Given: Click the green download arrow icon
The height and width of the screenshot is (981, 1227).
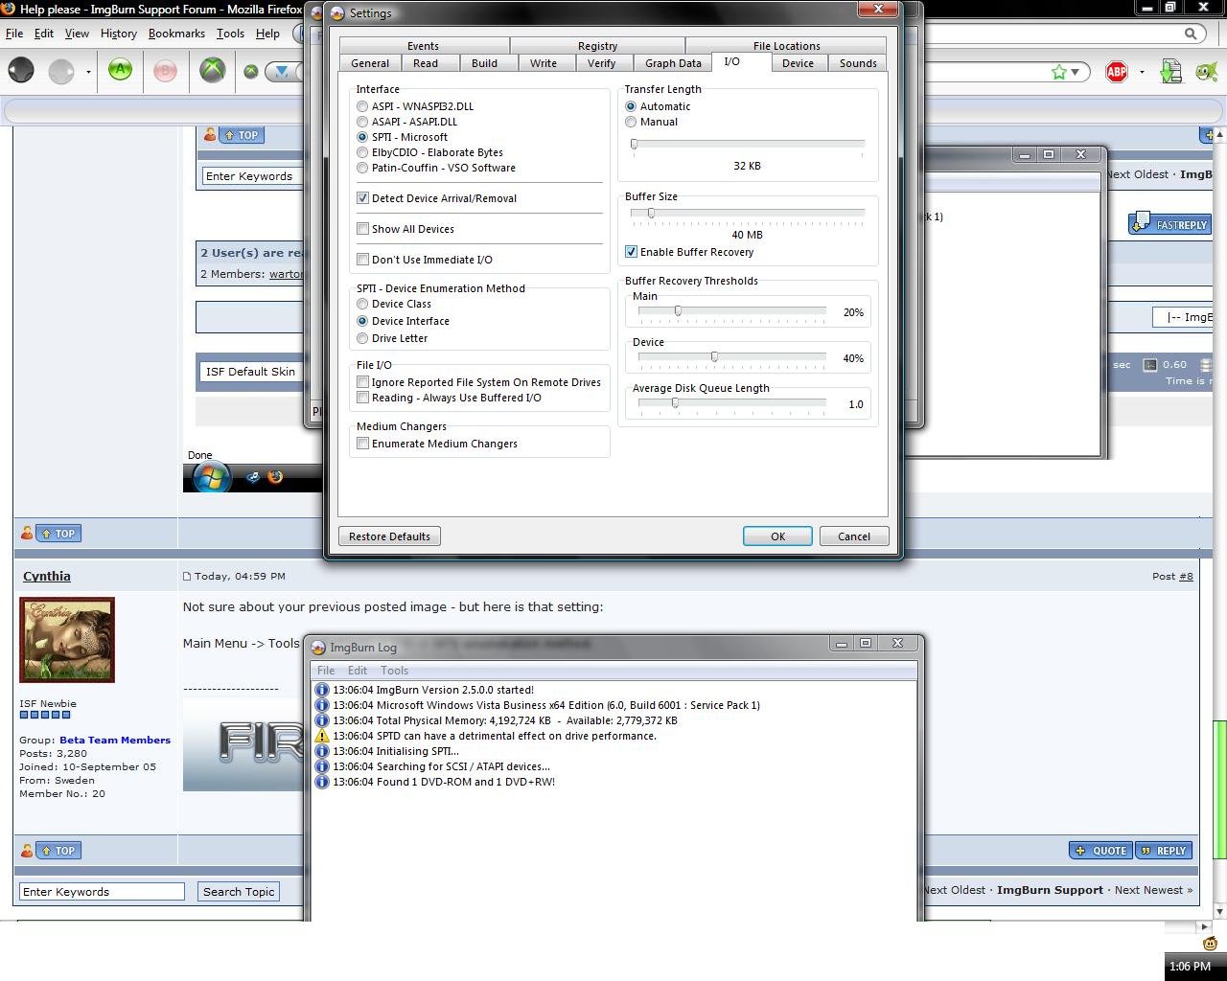Looking at the screenshot, I should tap(1170, 71).
